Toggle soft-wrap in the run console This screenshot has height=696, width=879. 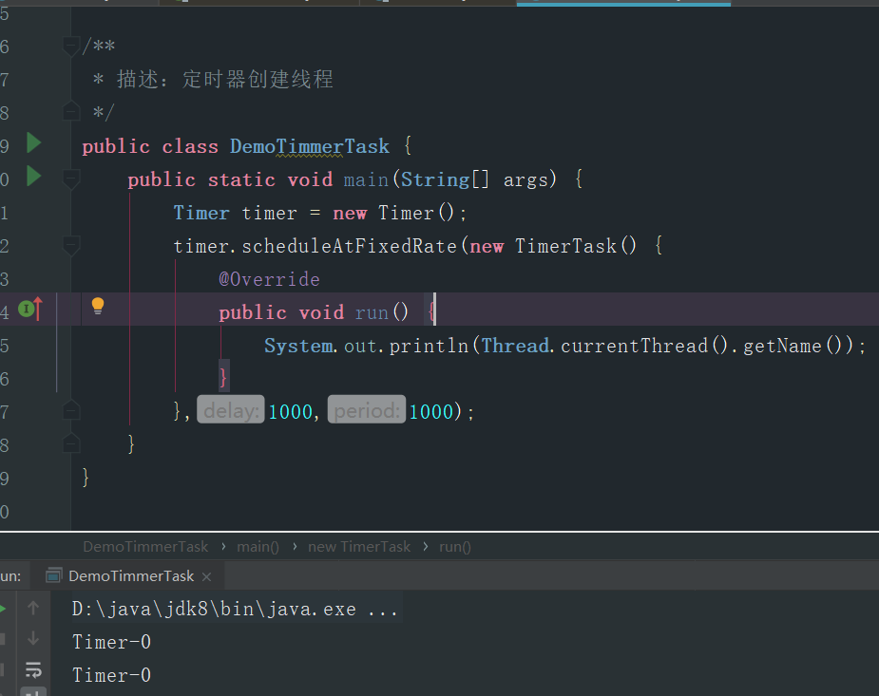[x=33, y=669]
